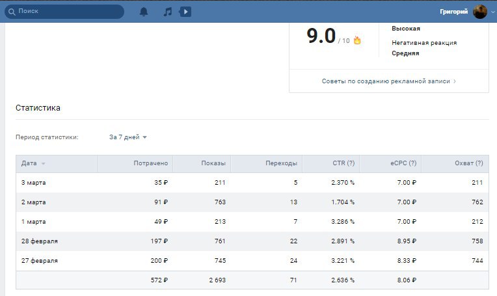Click the 744 reach value

(x=477, y=261)
